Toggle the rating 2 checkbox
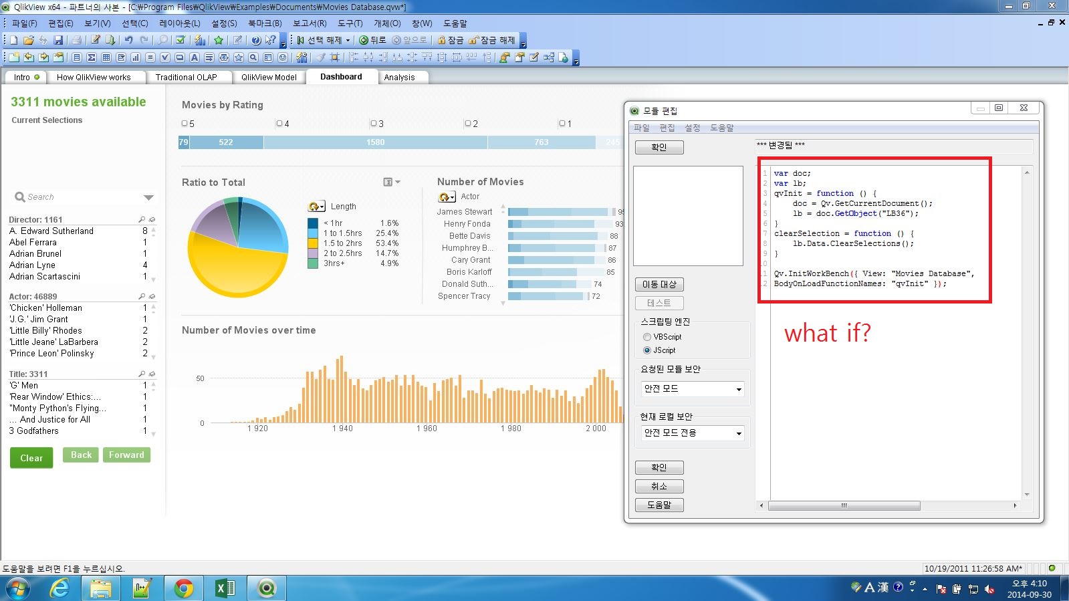 click(468, 124)
